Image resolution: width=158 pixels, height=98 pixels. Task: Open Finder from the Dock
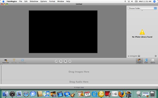point(6,94)
